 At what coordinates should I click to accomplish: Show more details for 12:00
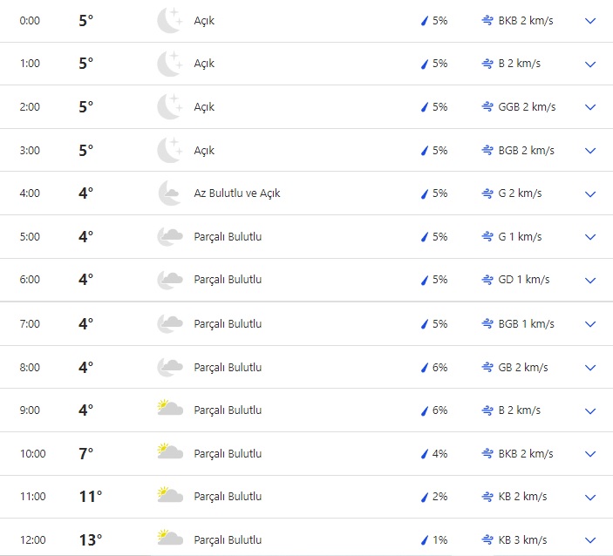click(590, 539)
